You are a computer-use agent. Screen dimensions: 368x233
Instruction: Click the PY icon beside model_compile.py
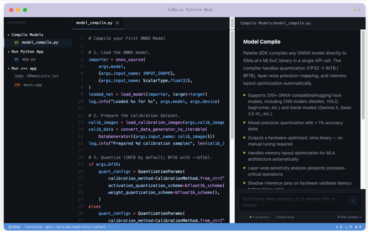click(x=17, y=42)
